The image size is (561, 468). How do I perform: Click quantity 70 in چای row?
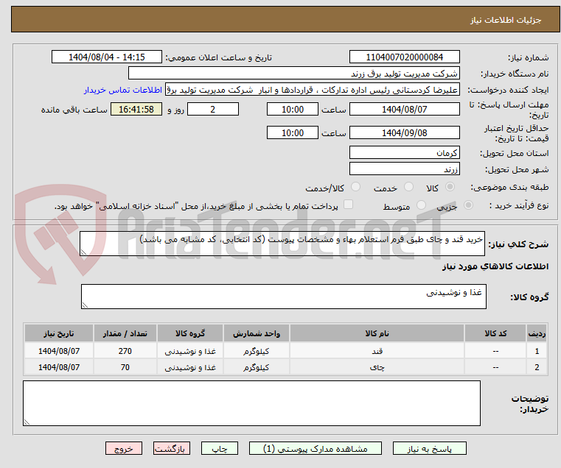(x=125, y=367)
